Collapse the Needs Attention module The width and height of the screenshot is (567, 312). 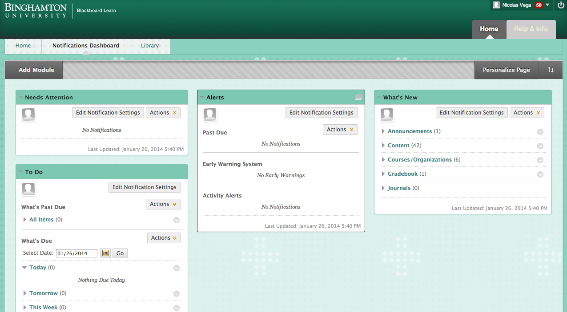coord(20,97)
